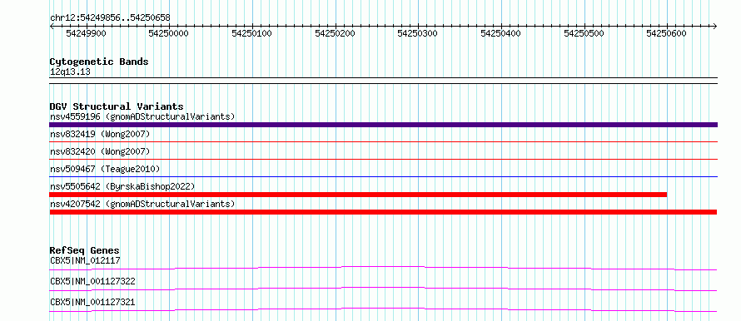Click the thin red nsv832419 variant line
The width and height of the screenshot is (741, 321).
pyautogui.click(x=383, y=141)
